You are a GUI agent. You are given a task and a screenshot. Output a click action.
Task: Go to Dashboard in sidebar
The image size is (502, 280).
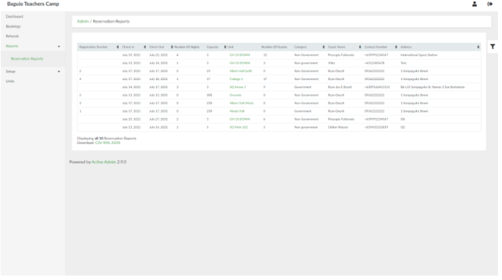[x=15, y=16]
